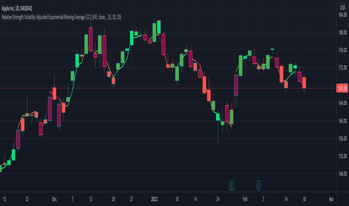Click the 24 date label on time axis
Viewport: 349px width, 206px height.
pyautogui.click(x=218, y=199)
